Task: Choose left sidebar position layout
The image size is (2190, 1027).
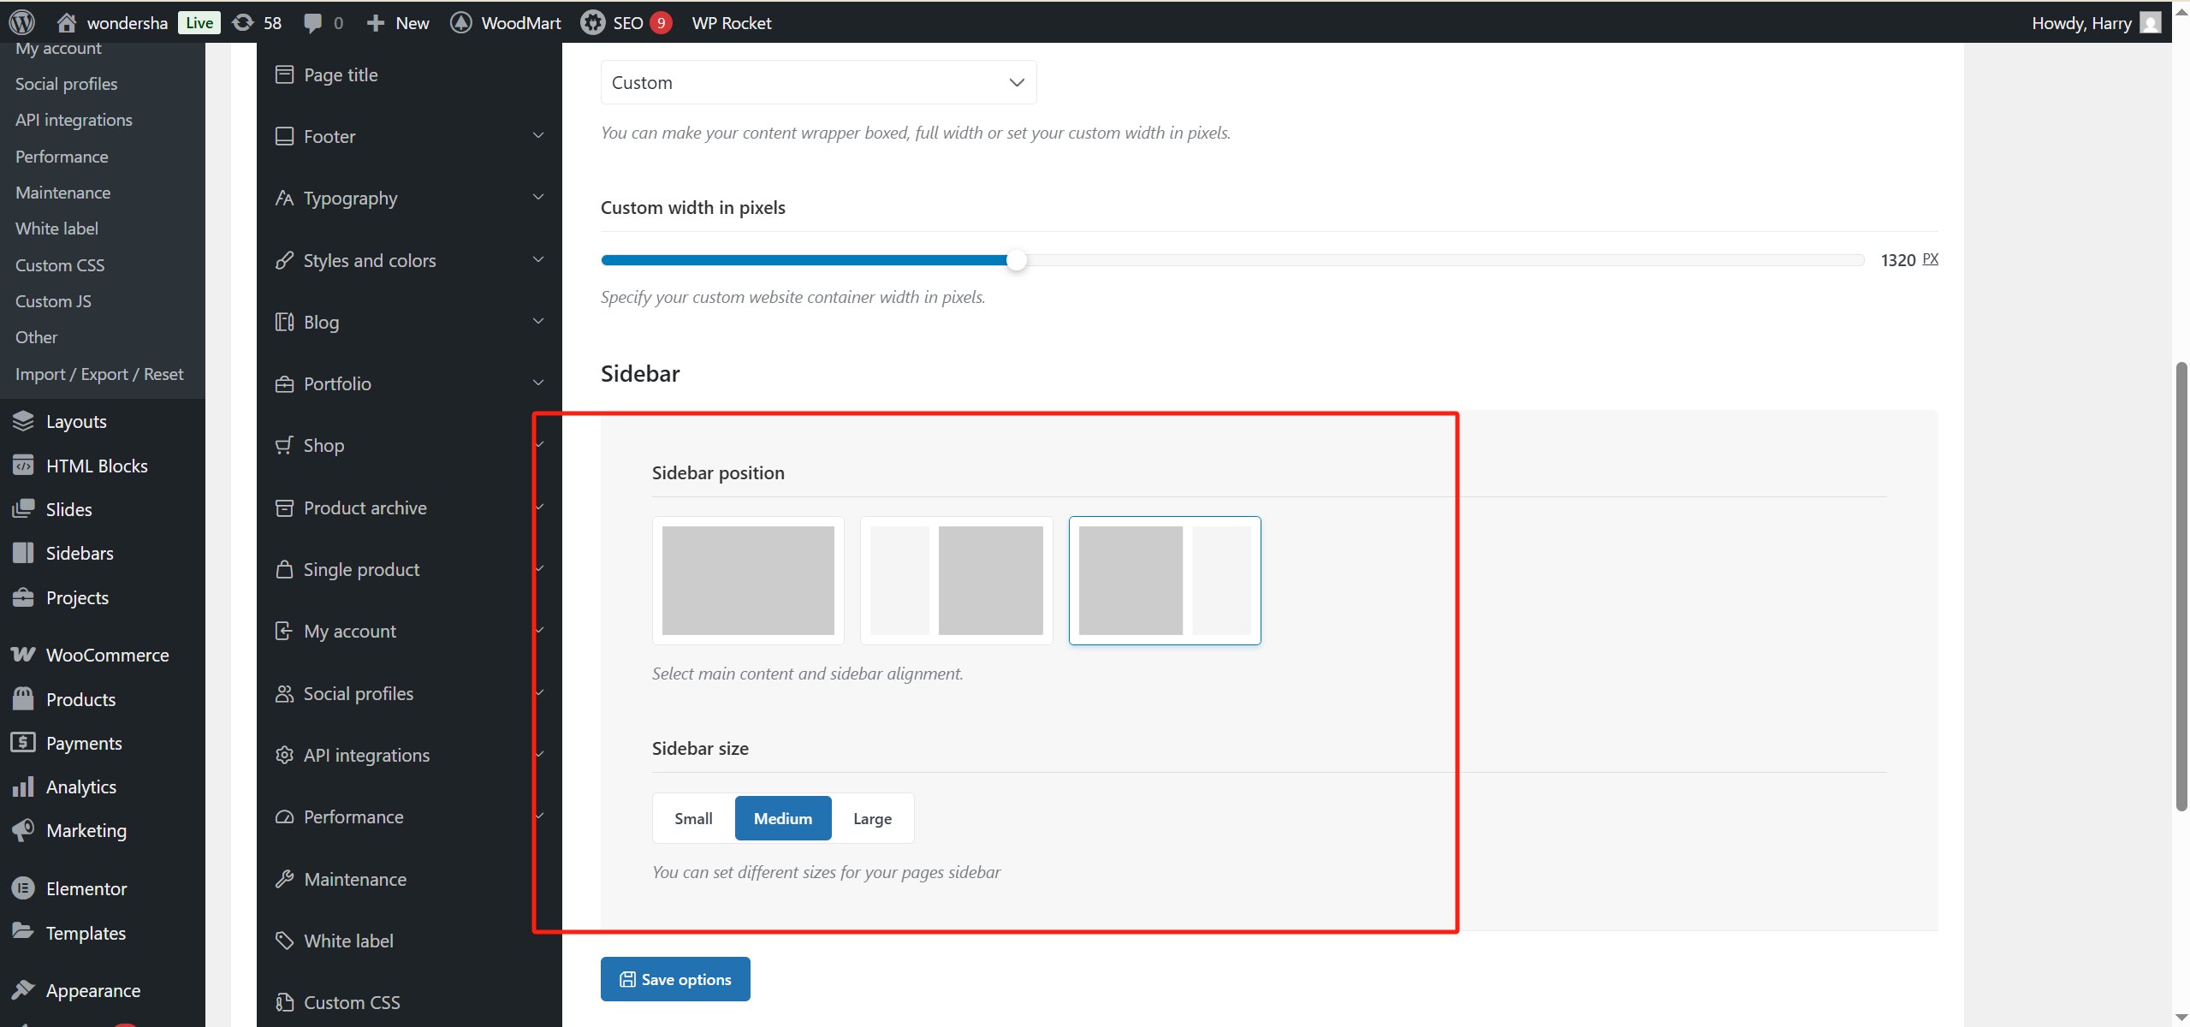Action: pyautogui.click(x=956, y=580)
